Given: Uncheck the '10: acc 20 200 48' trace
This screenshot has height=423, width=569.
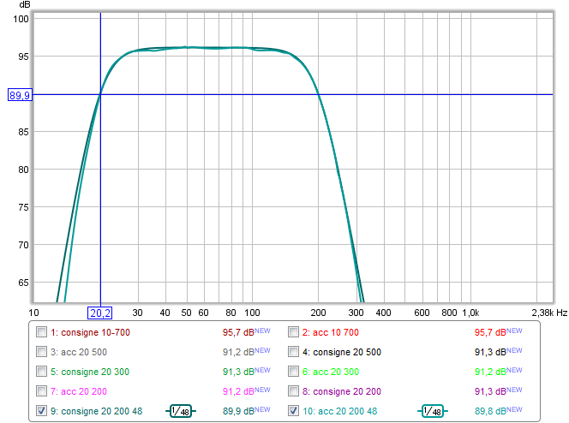Looking at the screenshot, I should 294,411.
